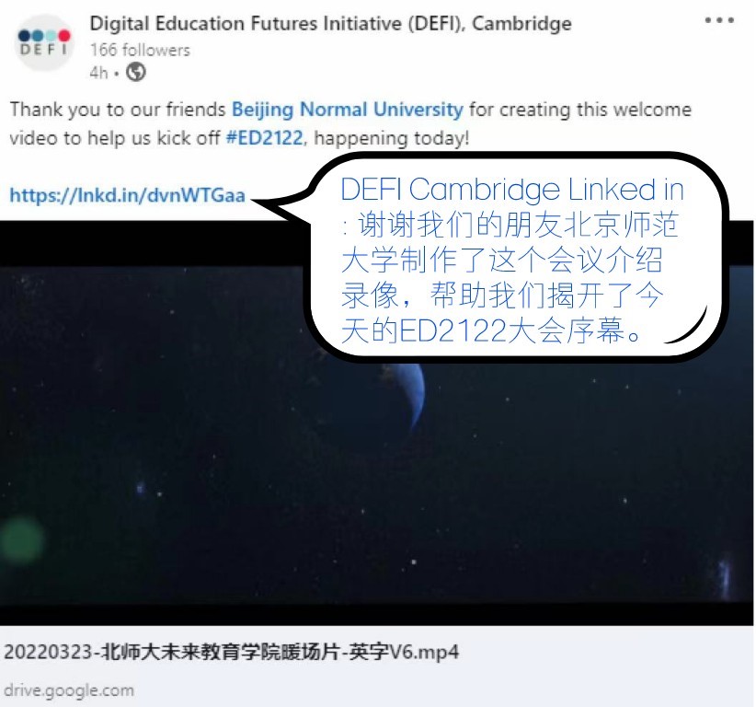Click the 'Thank you to our friends' text
The height and width of the screenshot is (707, 756).
[x=118, y=110]
